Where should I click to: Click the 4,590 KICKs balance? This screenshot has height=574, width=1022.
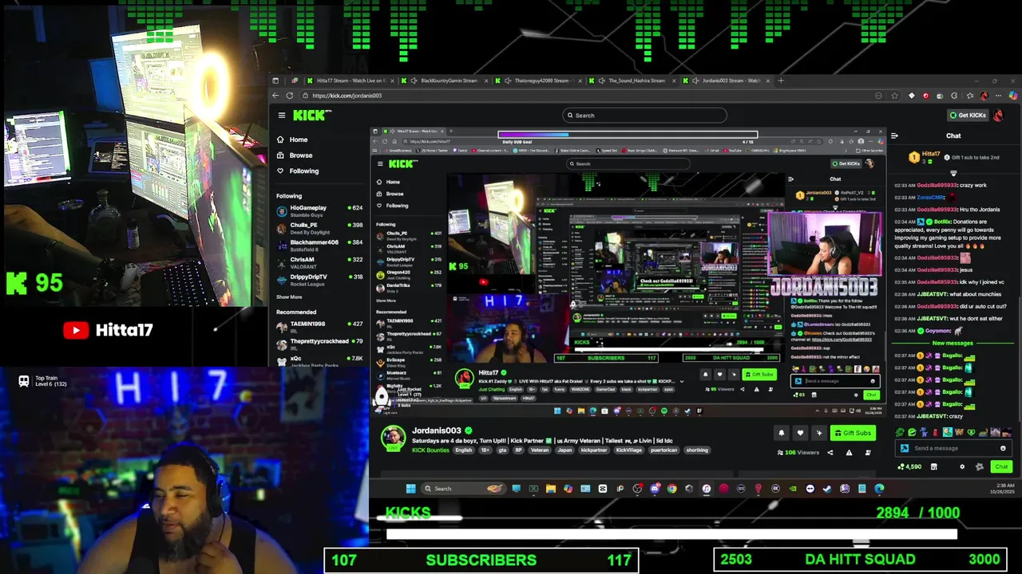[x=910, y=467]
